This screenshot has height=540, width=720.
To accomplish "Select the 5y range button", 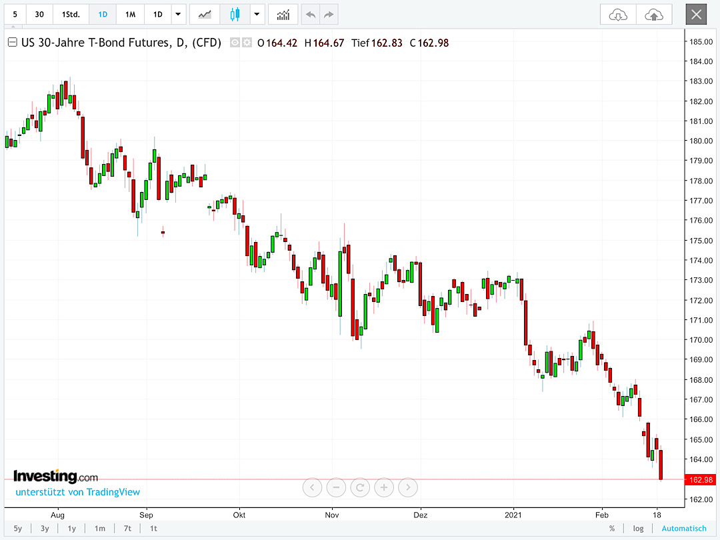I will click(17, 528).
